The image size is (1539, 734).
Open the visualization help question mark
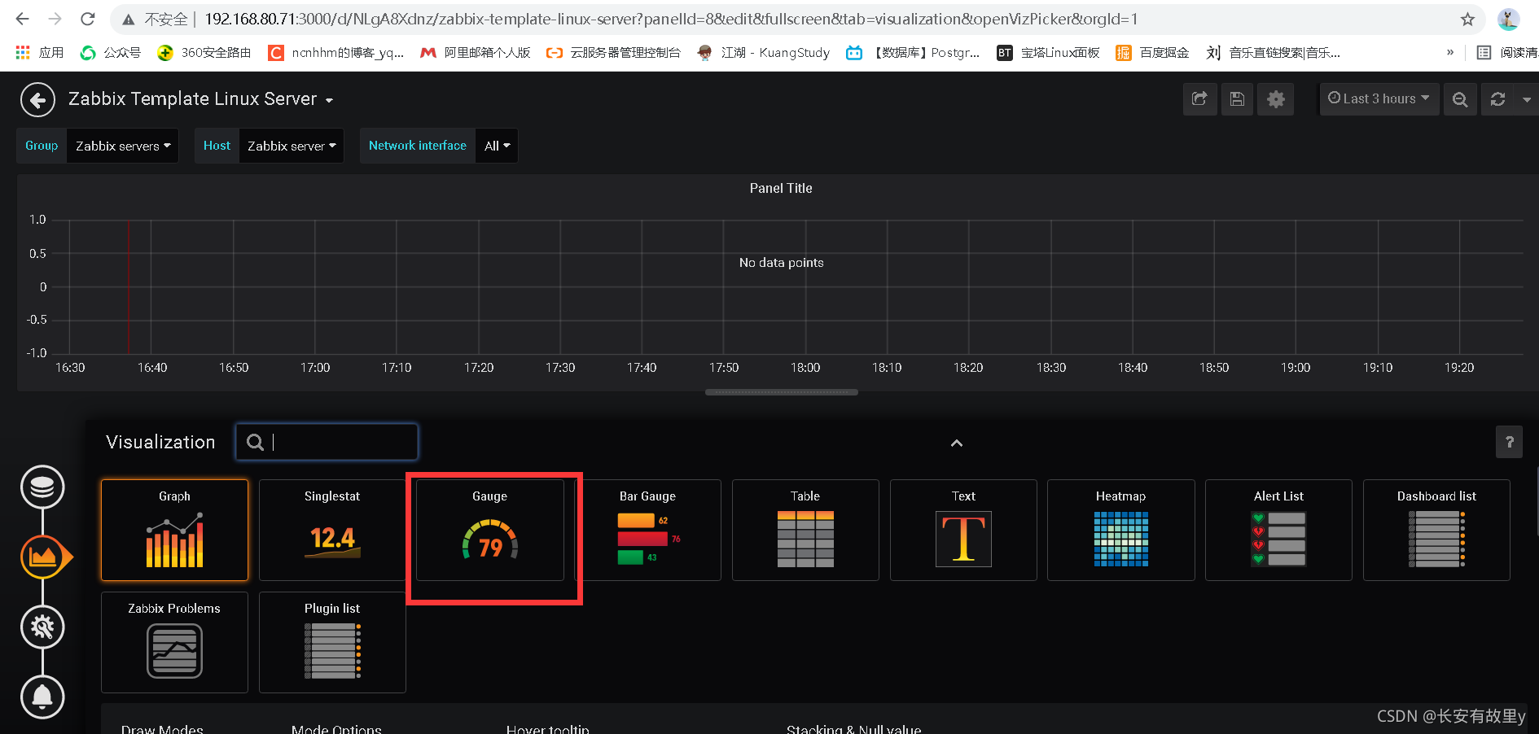point(1510,442)
